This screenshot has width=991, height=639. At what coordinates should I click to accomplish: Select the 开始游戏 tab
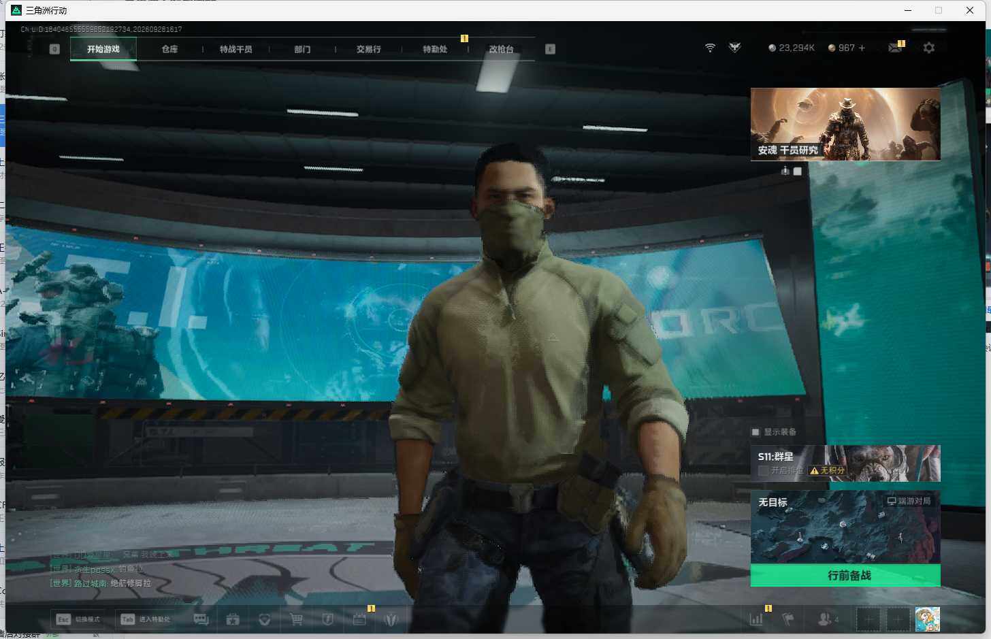(x=103, y=49)
